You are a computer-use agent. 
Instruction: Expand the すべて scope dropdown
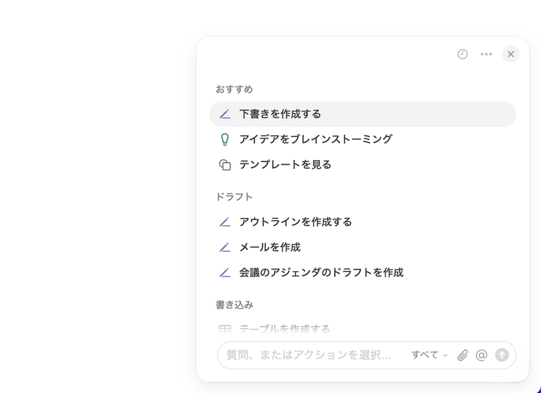429,355
